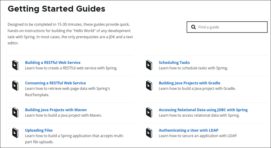The width and height of the screenshot is (271, 148).
Task: Click the book icon beside Scheduling Tasks
Action: click(x=149, y=65)
